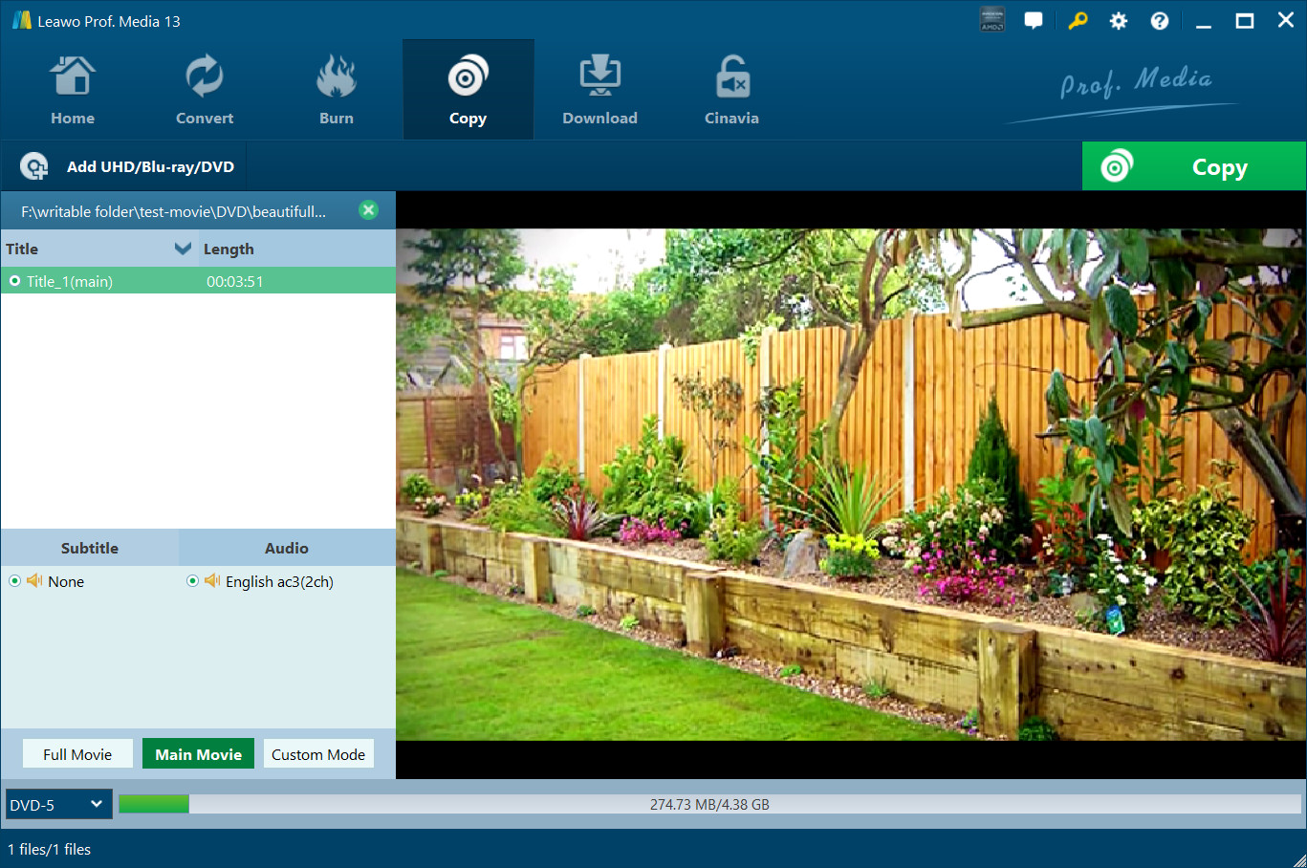Remove the loaded DVD source file
The width and height of the screenshot is (1307, 868).
coord(368,210)
